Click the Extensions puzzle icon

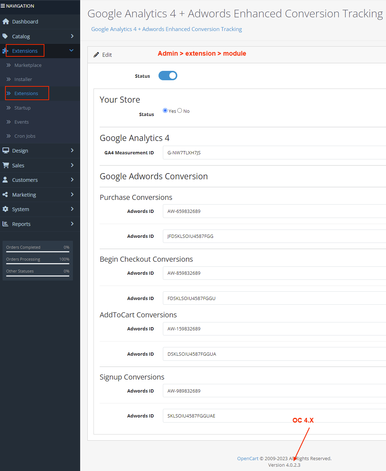(5, 51)
